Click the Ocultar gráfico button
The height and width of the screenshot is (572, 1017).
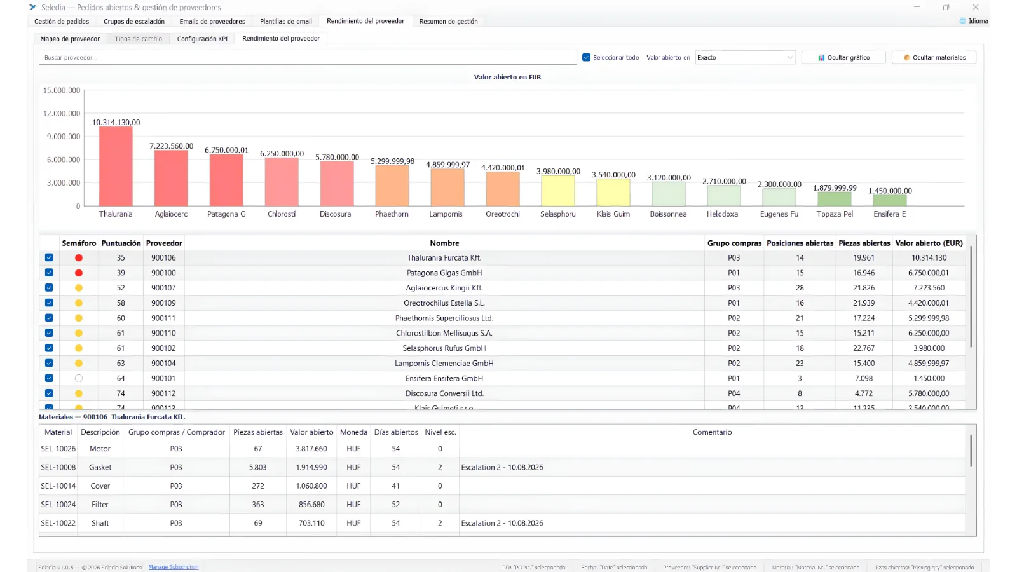click(843, 57)
